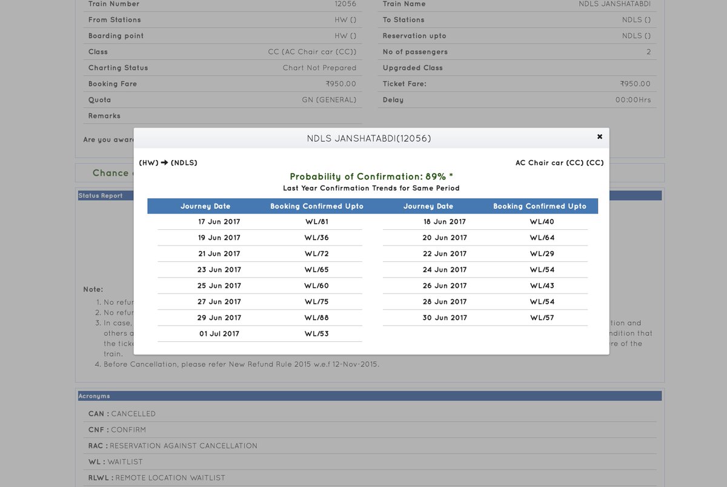
Task: Click the Booking Fare ₹950.00 value
Action: [340, 84]
